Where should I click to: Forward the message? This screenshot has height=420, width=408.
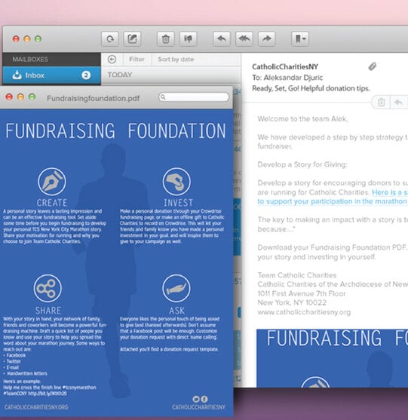point(266,39)
